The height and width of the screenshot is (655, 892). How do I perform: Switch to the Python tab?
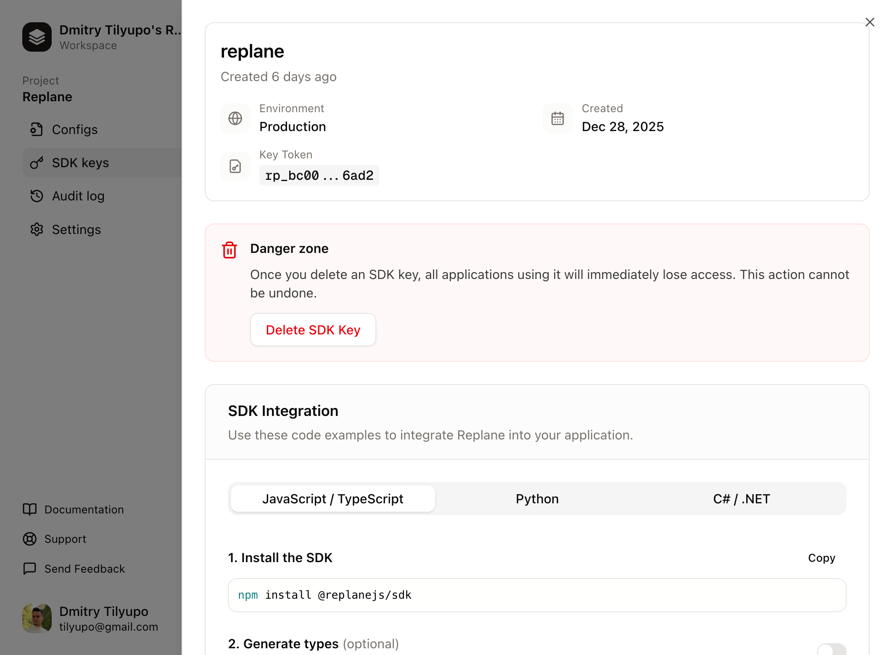(x=537, y=499)
